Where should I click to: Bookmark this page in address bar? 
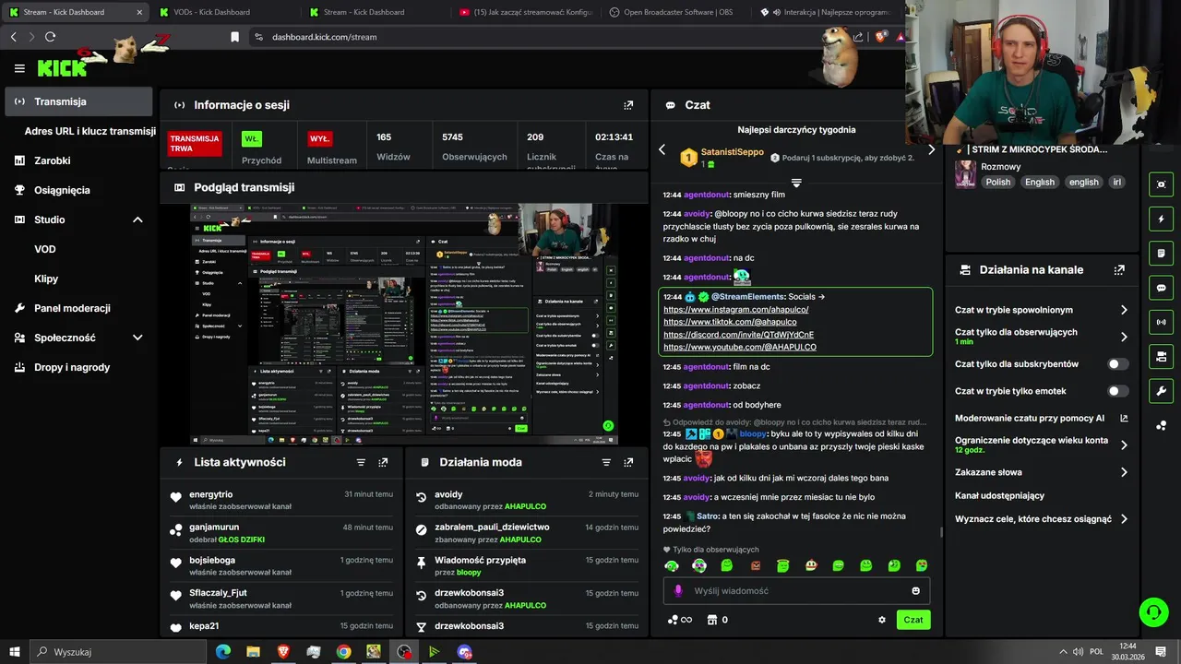coord(234,37)
